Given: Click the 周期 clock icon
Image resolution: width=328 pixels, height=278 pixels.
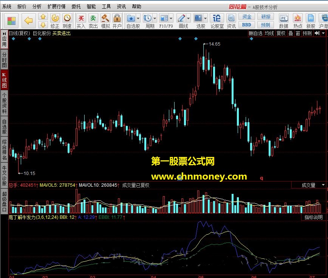Looking at the screenshot, I should pyautogui.click(x=148, y=18).
